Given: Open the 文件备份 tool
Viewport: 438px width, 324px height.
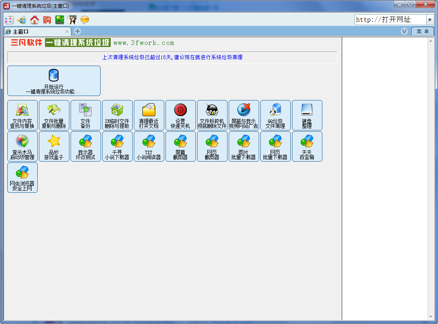Looking at the screenshot, I should [x=86, y=115].
